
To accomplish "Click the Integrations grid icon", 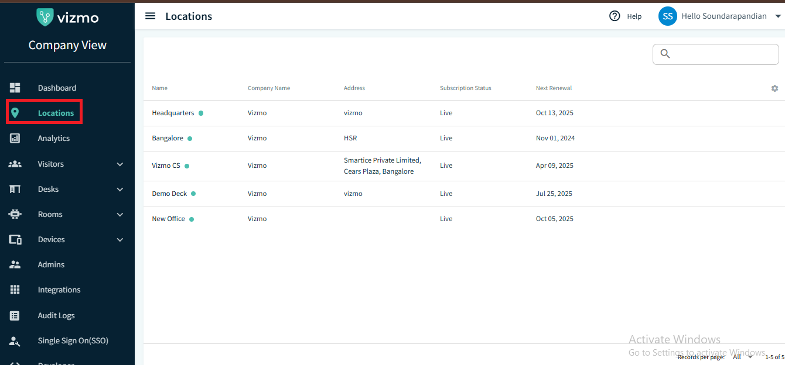I will (15, 290).
